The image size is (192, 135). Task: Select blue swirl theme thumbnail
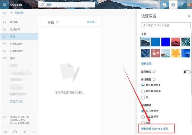[x=186, y=53]
